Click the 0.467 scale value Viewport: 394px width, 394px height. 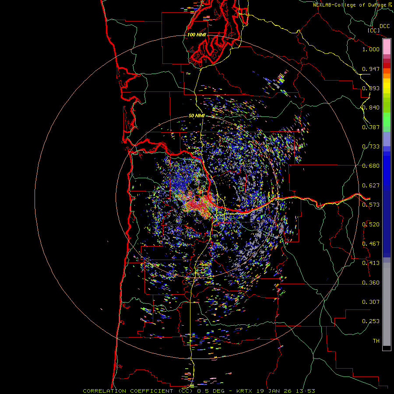(371, 244)
